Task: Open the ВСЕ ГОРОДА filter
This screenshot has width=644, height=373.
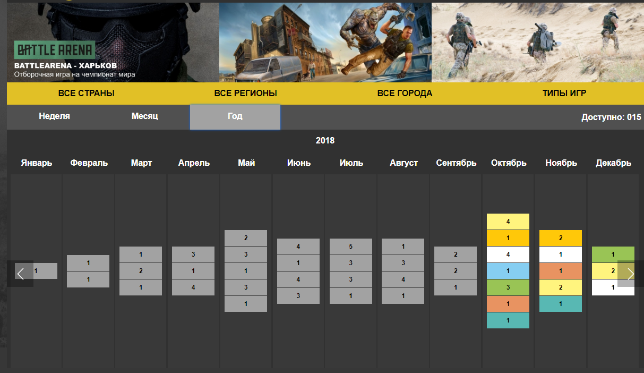Action: click(405, 94)
